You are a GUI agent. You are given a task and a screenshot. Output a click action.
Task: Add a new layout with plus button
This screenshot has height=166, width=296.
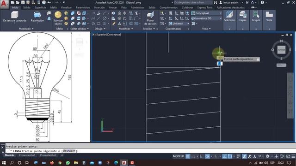click(62, 155)
